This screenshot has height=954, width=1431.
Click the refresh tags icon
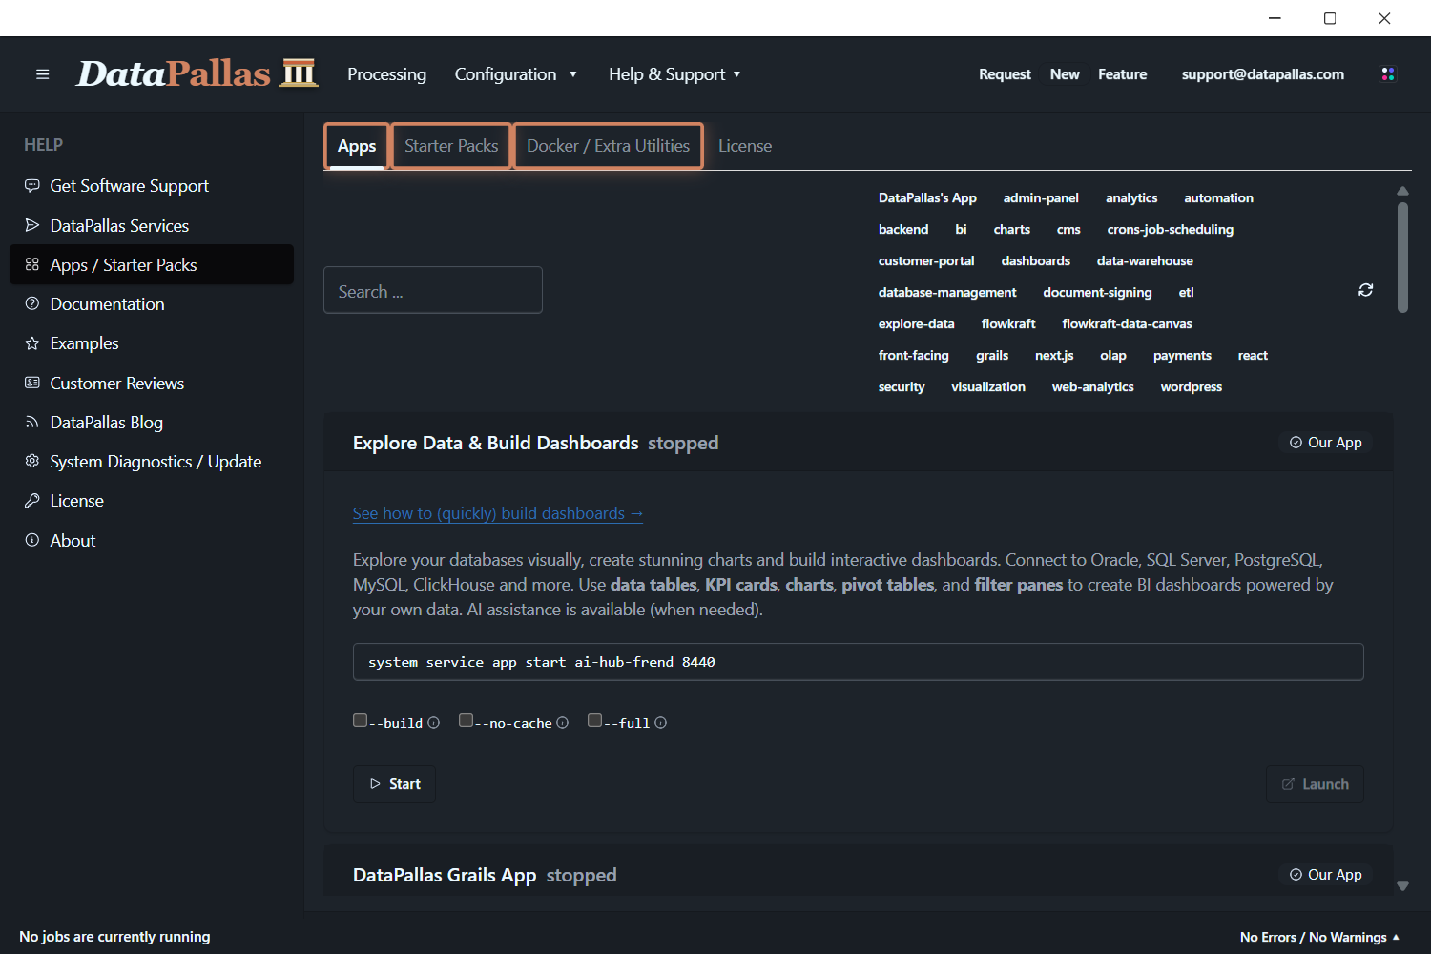(1365, 290)
